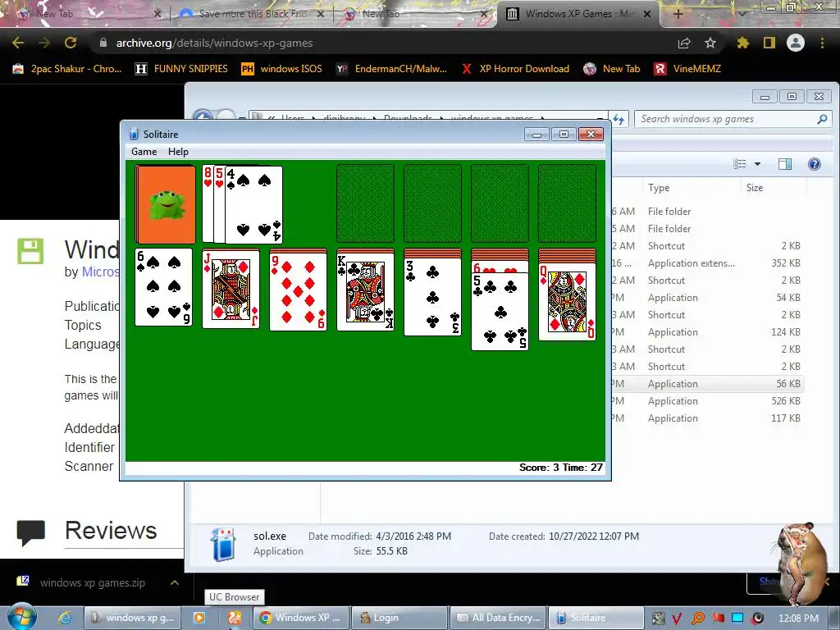Switch to the Login taskbar window

click(399, 618)
